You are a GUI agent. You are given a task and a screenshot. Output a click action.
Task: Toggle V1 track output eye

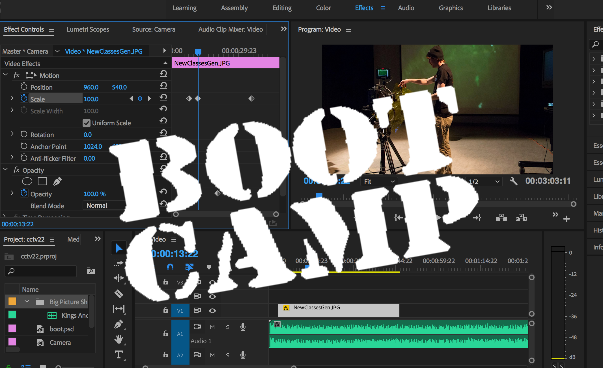click(212, 311)
